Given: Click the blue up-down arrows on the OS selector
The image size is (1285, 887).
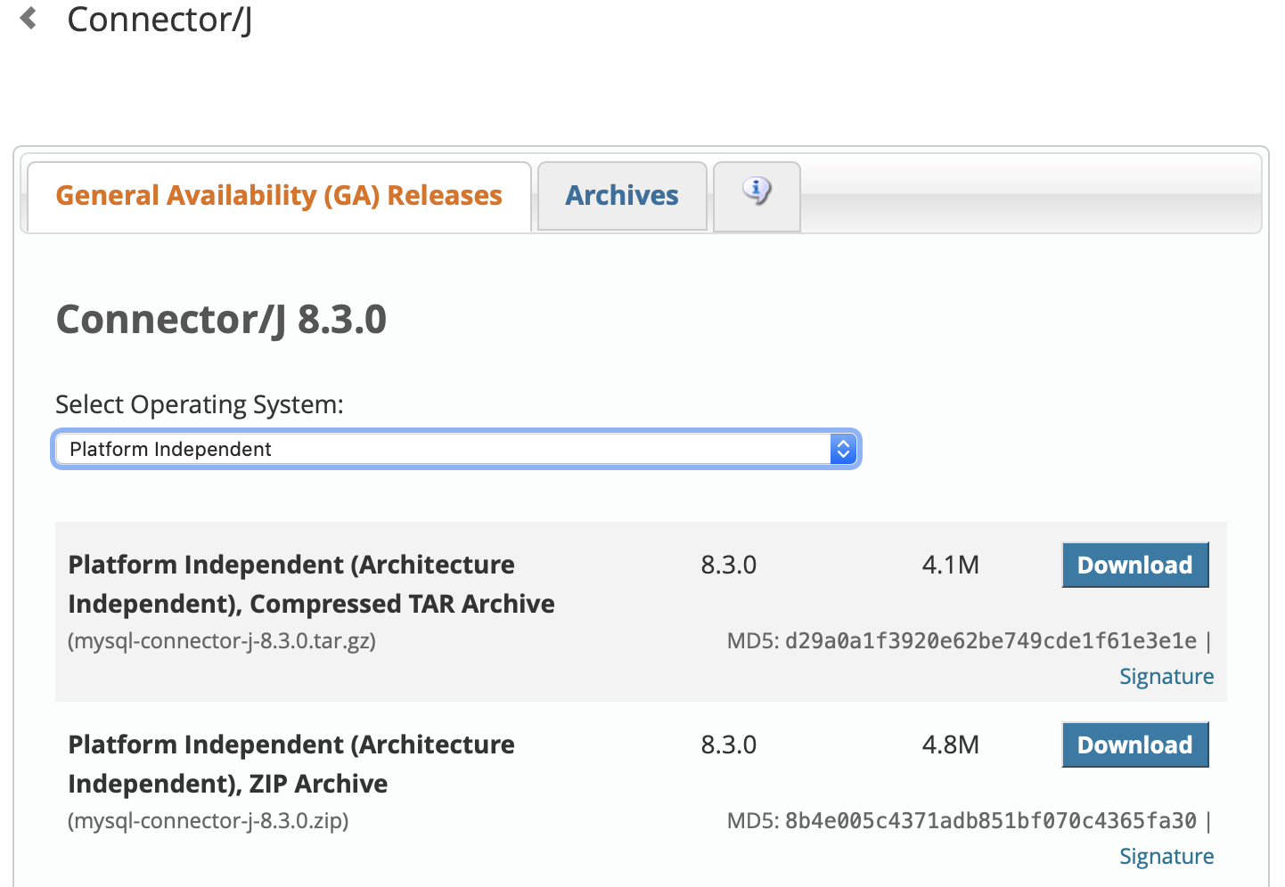Looking at the screenshot, I should [843, 449].
